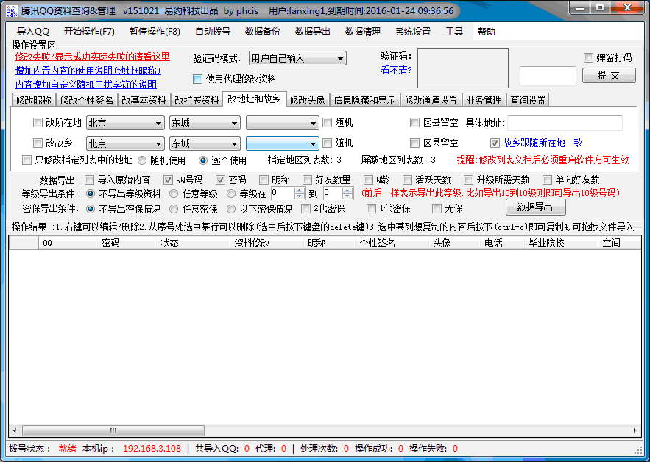Image resolution: width=650 pixels, height=462 pixels.
Task: Uncheck the 密码 export checkbox
Action: click(x=220, y=180)
